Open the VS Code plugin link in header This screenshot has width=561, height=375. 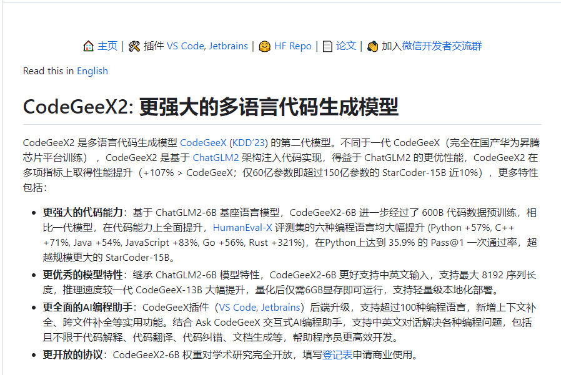[x=186, y=46]
